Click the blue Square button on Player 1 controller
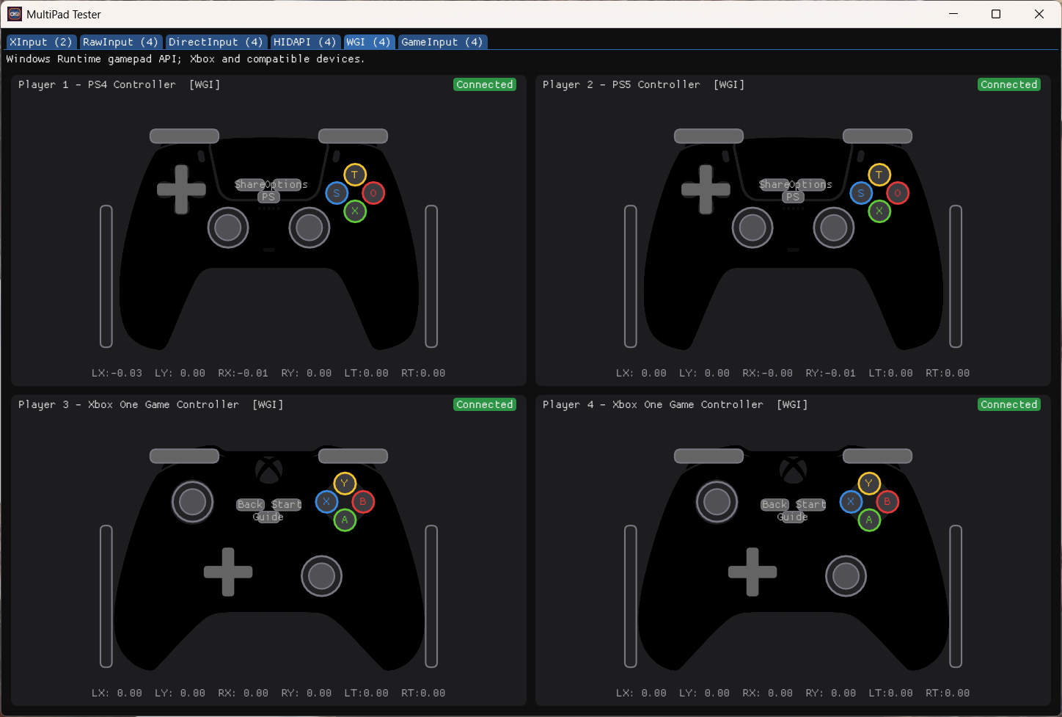This screenshot has width=1062, height=717. pyautogui.click(x=337, y=193)
